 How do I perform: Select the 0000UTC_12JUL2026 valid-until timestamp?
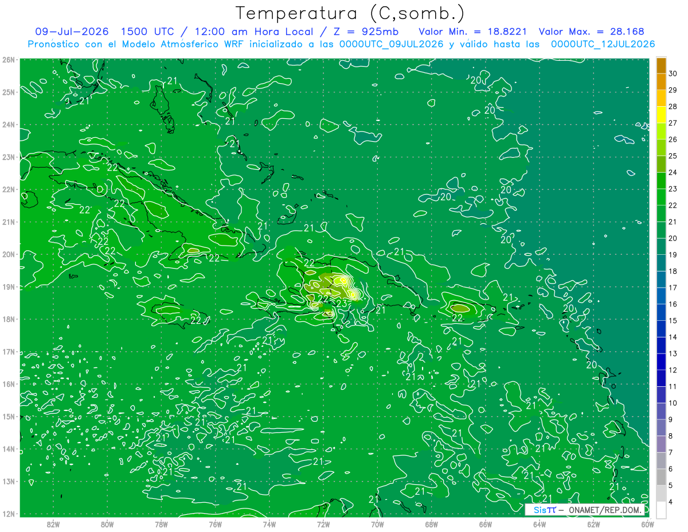click(603, 44)
